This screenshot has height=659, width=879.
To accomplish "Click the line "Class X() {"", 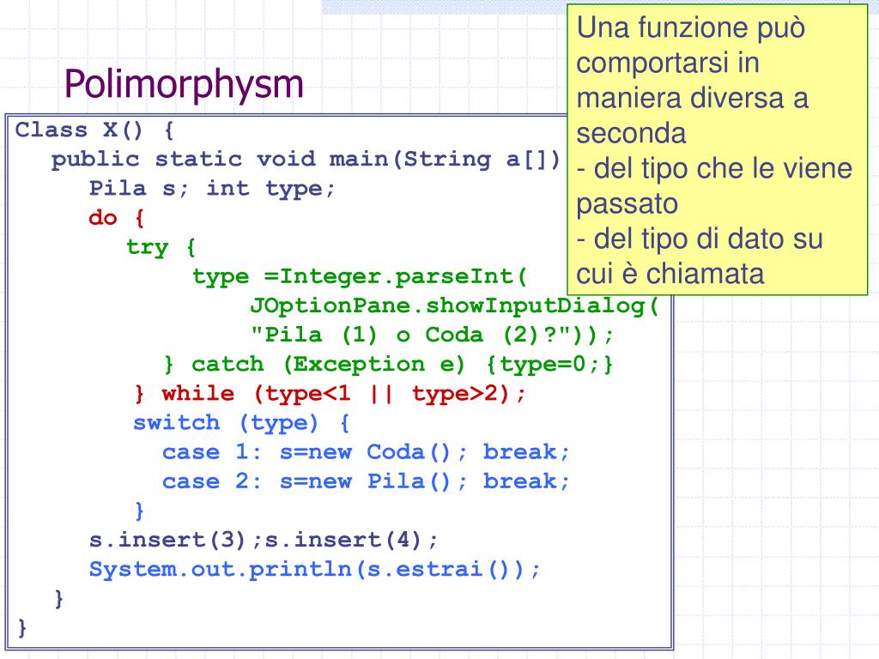I will coord(94,130).
